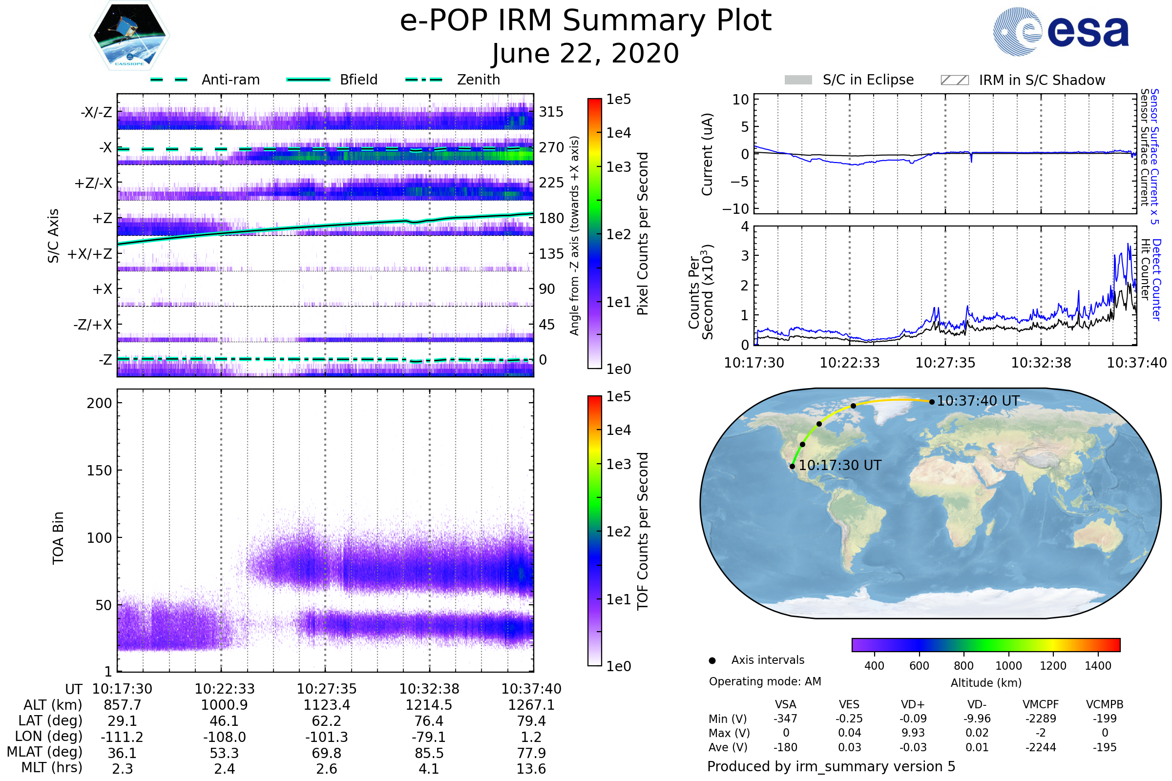Click the Altitude (km) color scale bar
Image resolution: width=1172 pixels, height=781 pixels.
(x=985, y=645)
